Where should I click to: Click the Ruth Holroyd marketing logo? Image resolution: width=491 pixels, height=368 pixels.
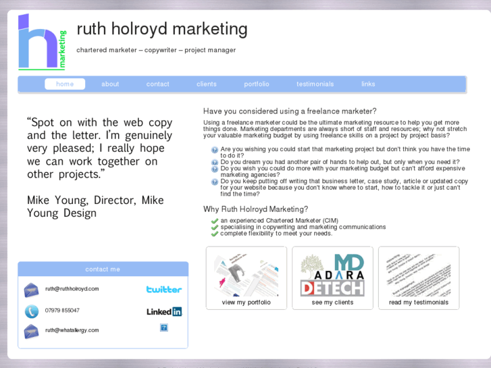pos(43,42)
